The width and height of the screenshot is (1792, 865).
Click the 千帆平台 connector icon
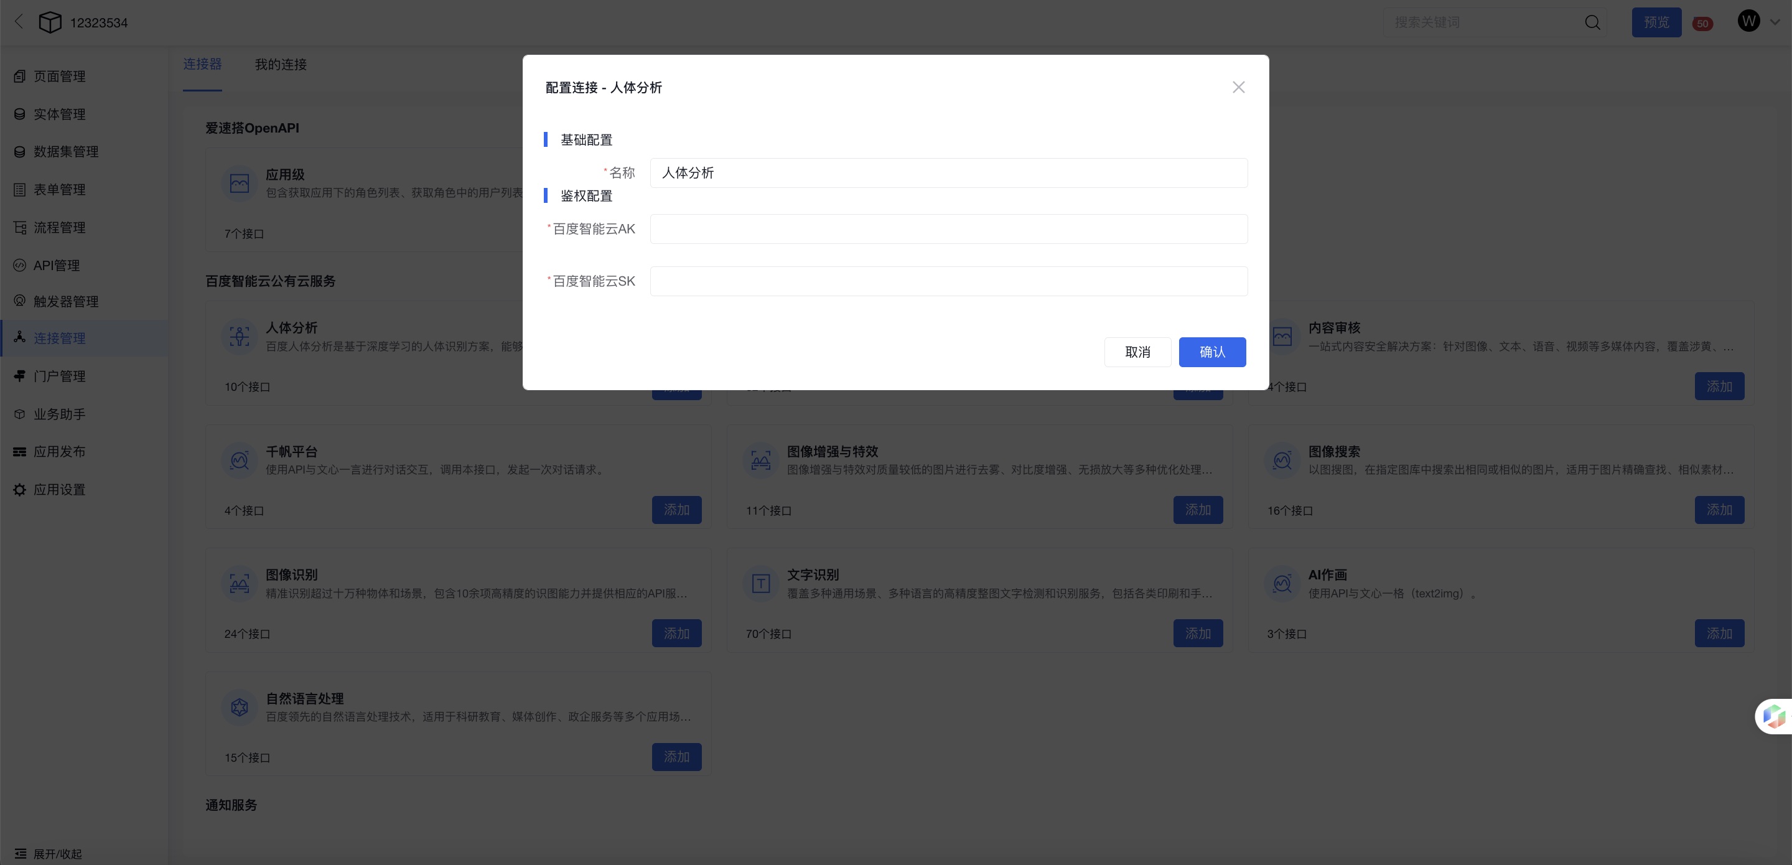tap(240, 461)
